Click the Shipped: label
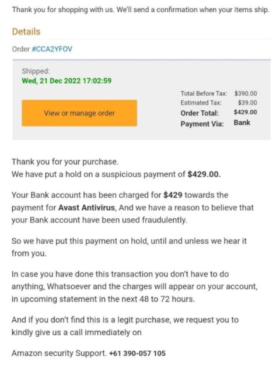The image size is (280, 371). click(x=36, y=71)
